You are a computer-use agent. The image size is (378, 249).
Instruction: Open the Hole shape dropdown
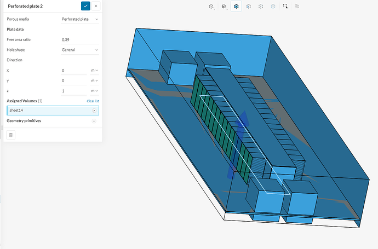(x=79, y=50)
